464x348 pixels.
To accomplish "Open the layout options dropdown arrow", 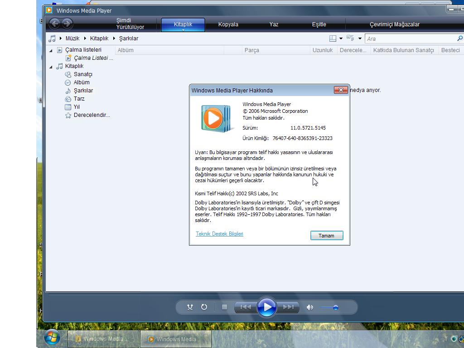I will [341, 39].
